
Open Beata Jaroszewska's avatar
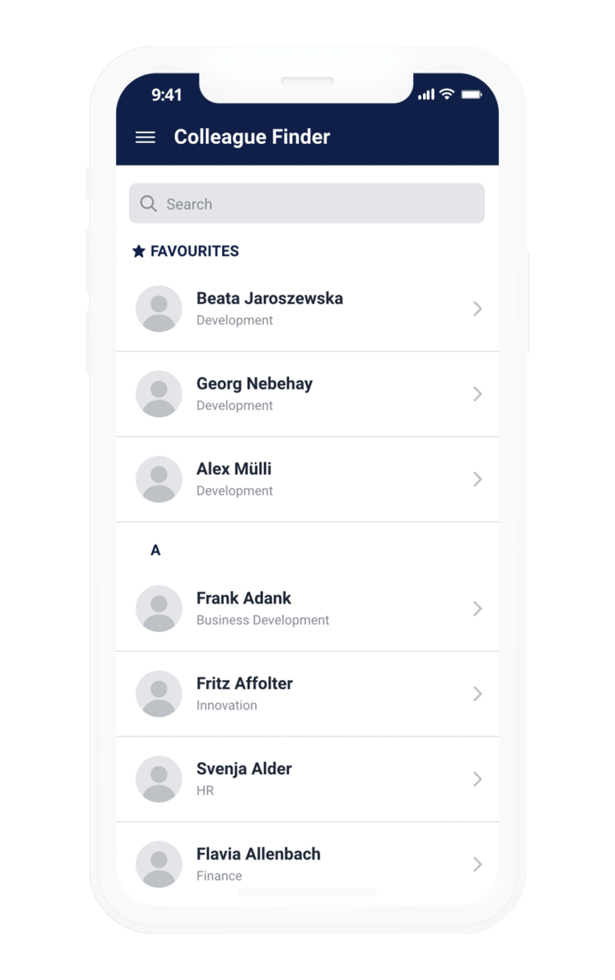pyautogui.click(x=159, y=308)
